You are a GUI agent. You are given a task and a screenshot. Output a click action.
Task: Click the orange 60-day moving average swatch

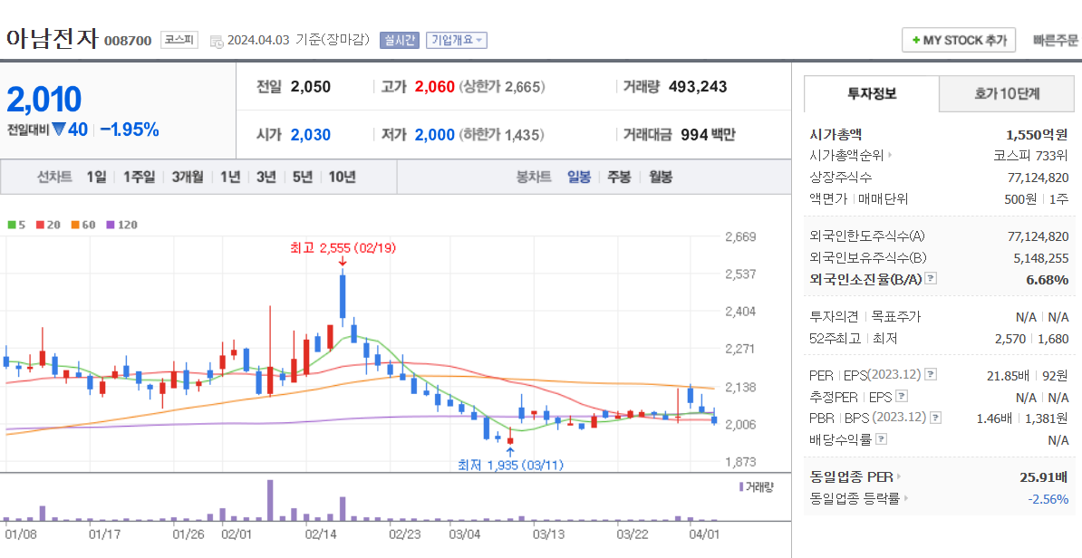click(x=75, y=225)
